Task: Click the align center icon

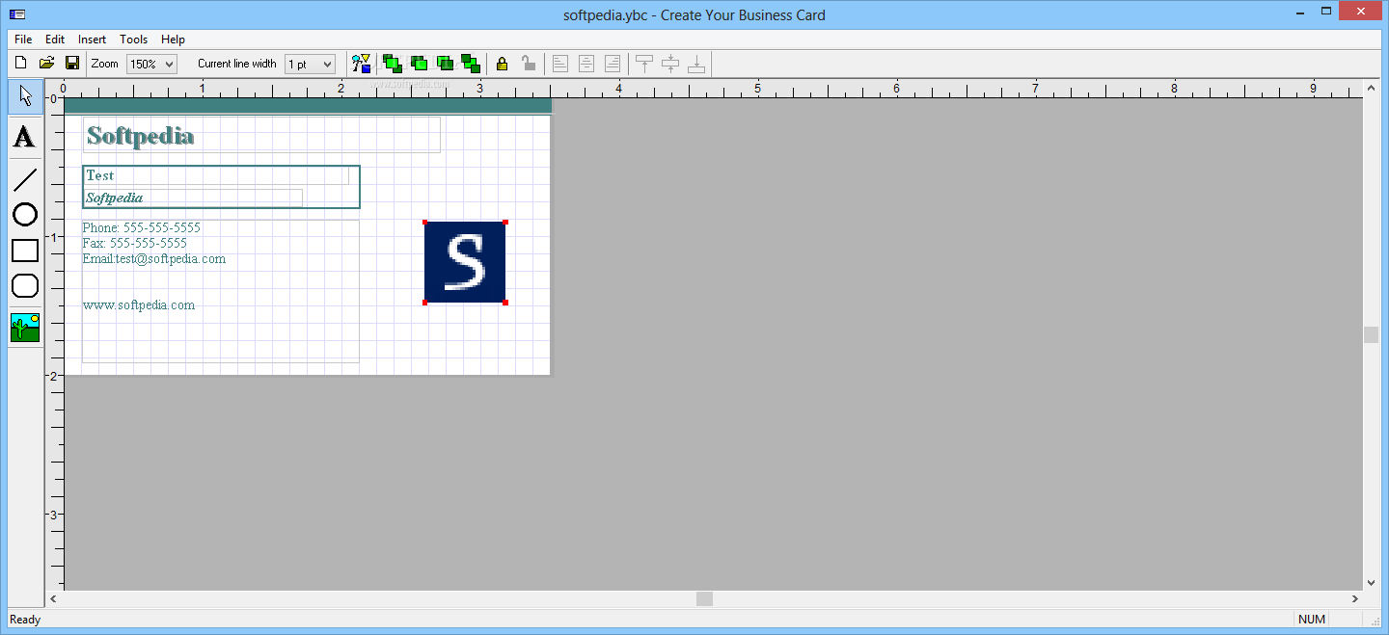Action: coord(586,64)
